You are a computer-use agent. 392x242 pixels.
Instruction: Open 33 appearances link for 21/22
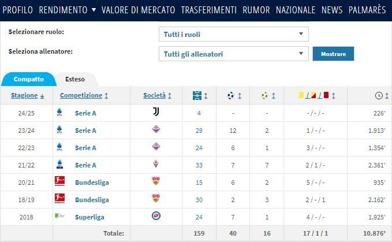click(x=199, y=165)
